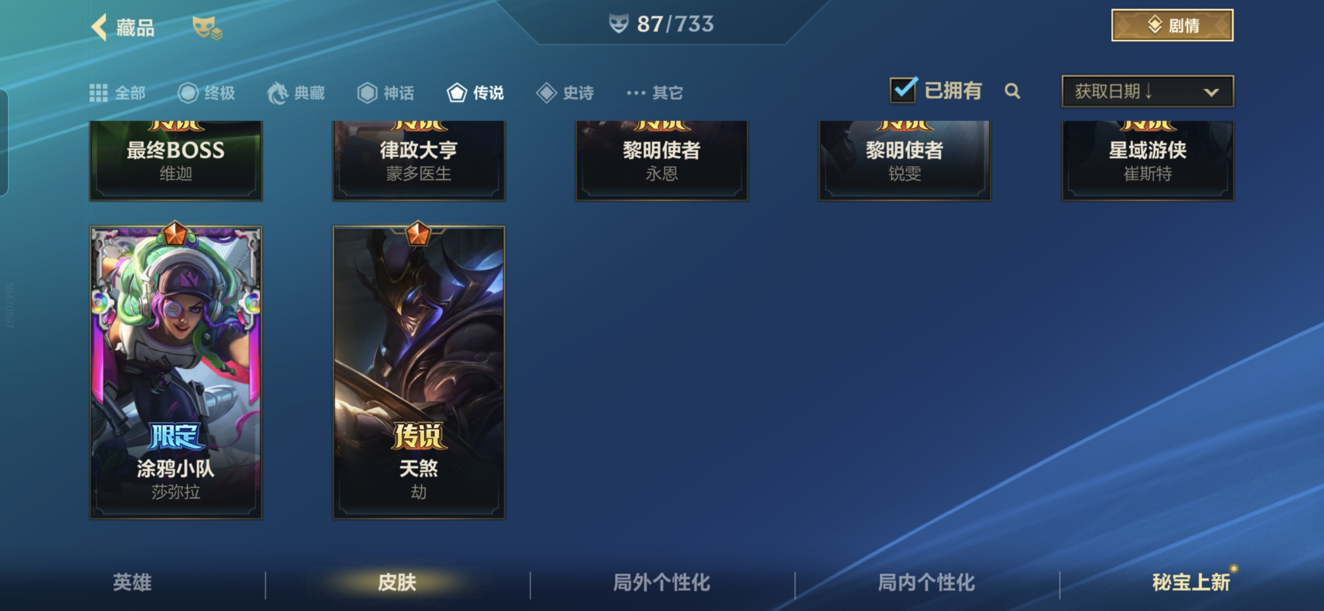Open the 涂鸦小队 莎弥拉 skin card
Viewport: 1324px width, 611px height.
[x=175, y=372]
